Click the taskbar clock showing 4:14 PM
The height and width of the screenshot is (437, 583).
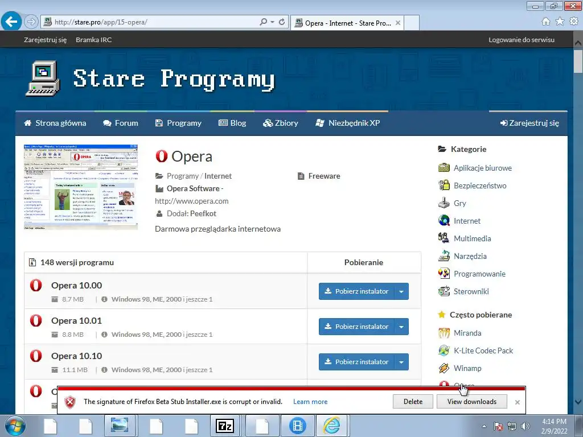point(554,426)
